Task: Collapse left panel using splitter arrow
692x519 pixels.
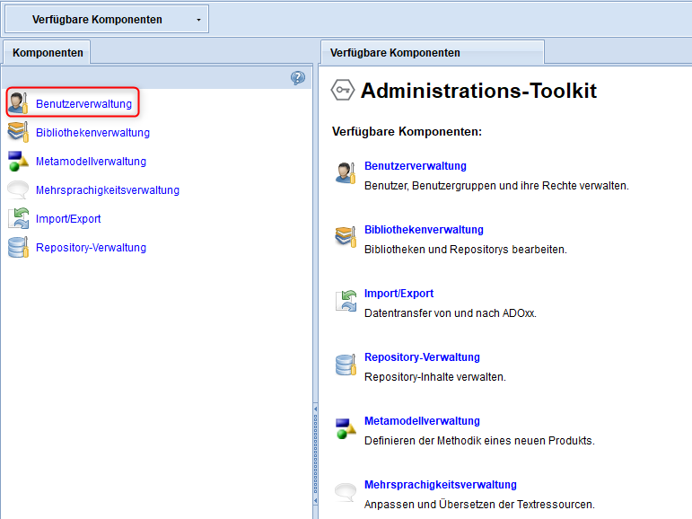Action: tap(315, 409)
